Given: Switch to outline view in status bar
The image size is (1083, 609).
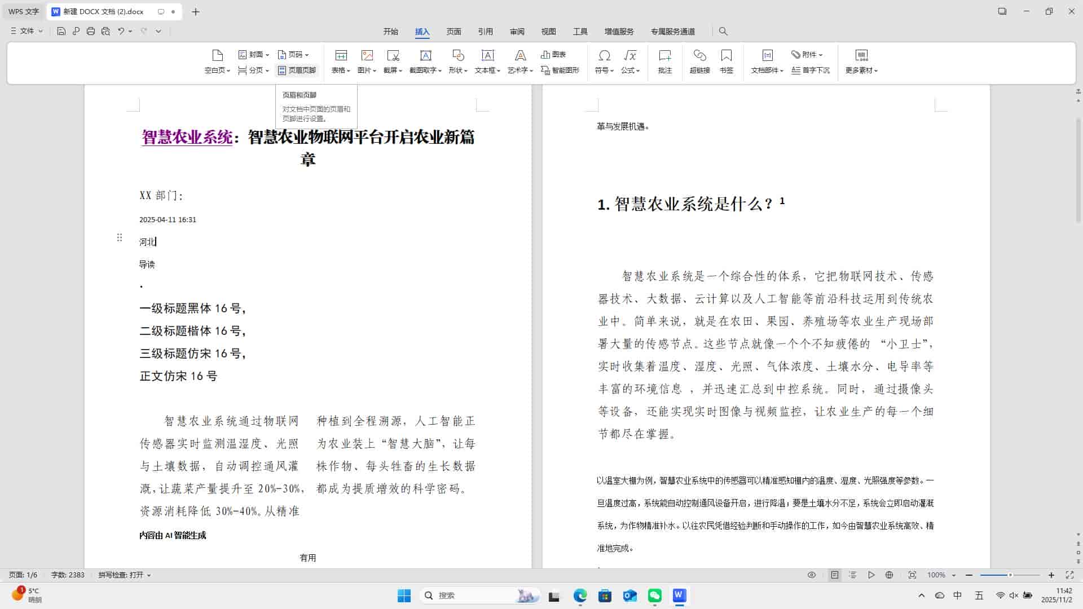Looking at the screenshot, I should [x=853, y=575].
